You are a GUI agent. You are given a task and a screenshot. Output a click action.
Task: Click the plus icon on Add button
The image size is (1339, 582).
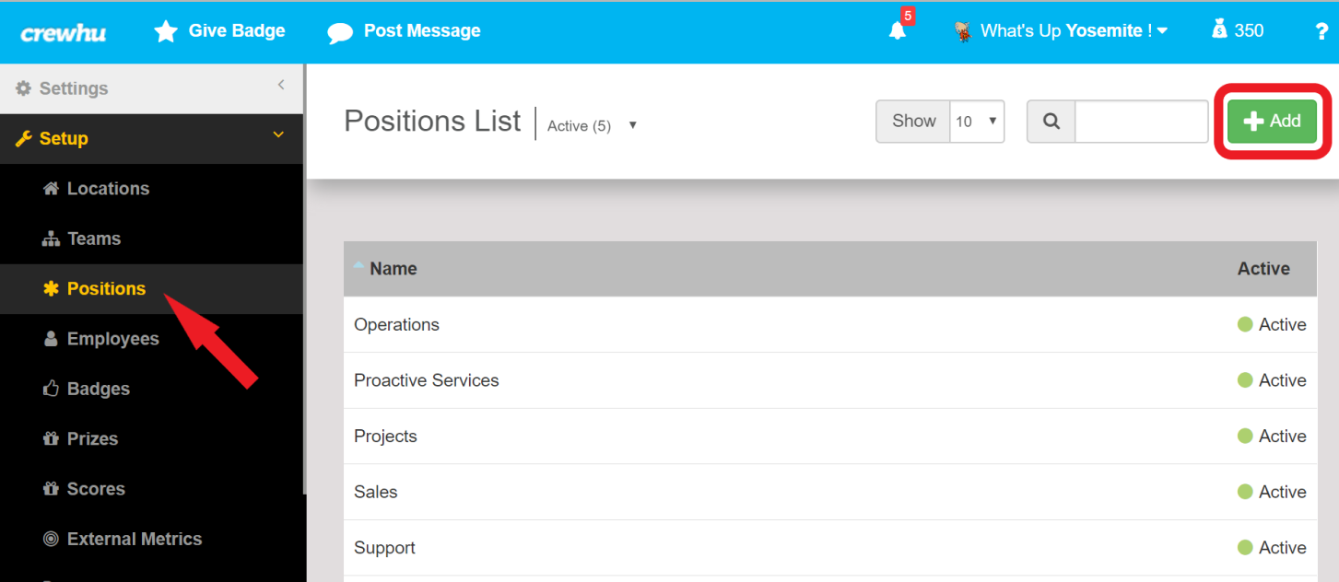(x=1253, y=121)
